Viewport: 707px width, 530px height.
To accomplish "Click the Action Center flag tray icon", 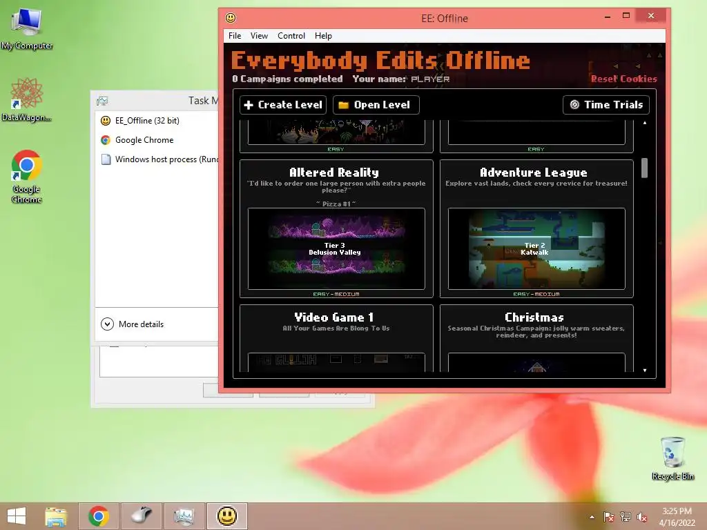I will pos(608,517).
